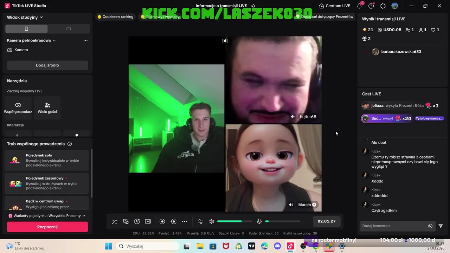
Task: Click the green-lit host camera feed
Action: 176,118
